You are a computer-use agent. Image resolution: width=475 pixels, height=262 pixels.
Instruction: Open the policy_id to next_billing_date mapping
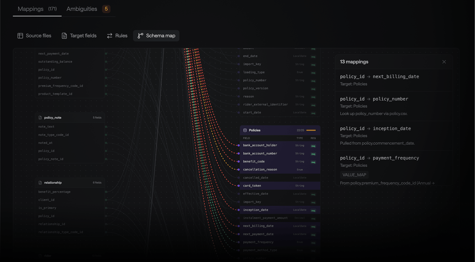pyautogui.click(x=393, y=80)
